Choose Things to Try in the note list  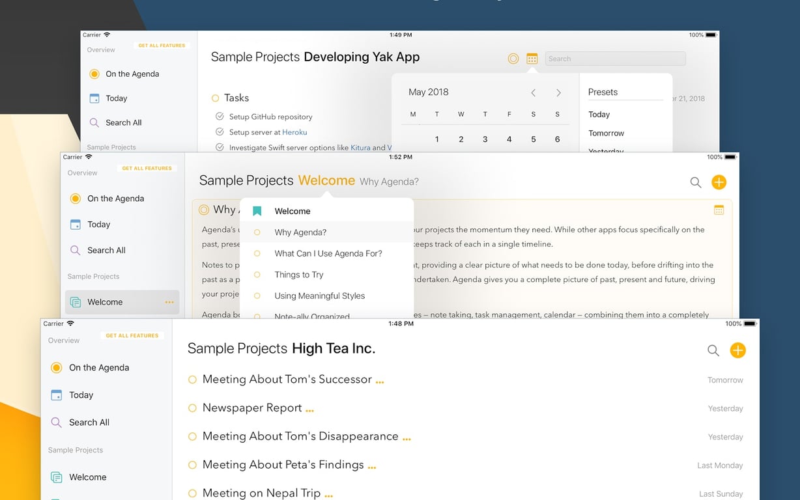(298, 274)
